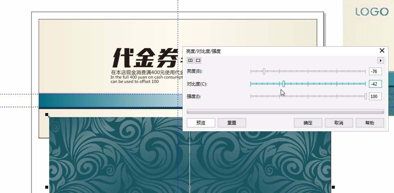This screenshot has height=193, width=394.
Task: Click the 在本店现金消费满400元 text line
Action: click(x=147, y=73)
